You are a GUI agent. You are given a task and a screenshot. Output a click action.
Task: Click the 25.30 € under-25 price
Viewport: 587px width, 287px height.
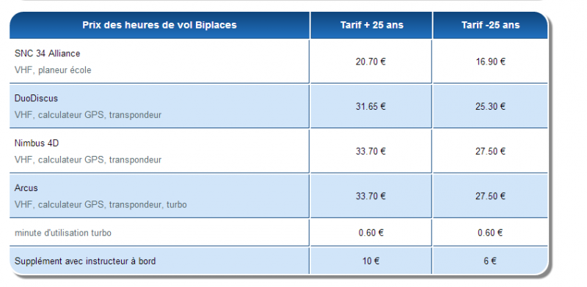(x=490, y=106)
